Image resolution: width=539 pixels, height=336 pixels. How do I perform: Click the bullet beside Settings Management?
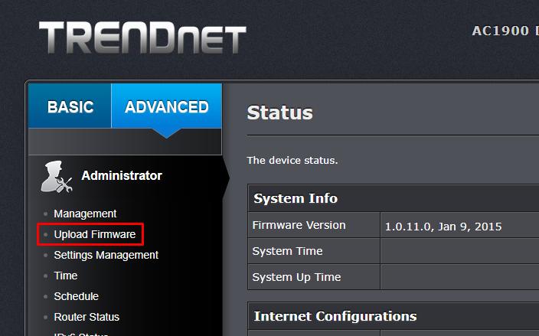[x=46, y=256]
